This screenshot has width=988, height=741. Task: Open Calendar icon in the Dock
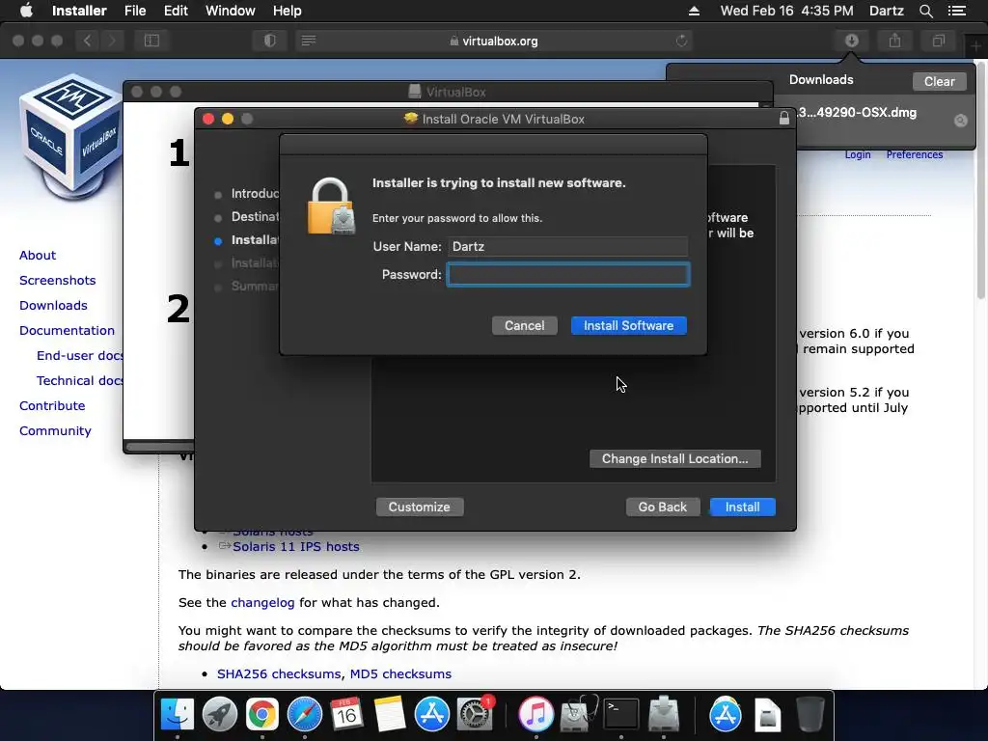(x=346, y=715)
